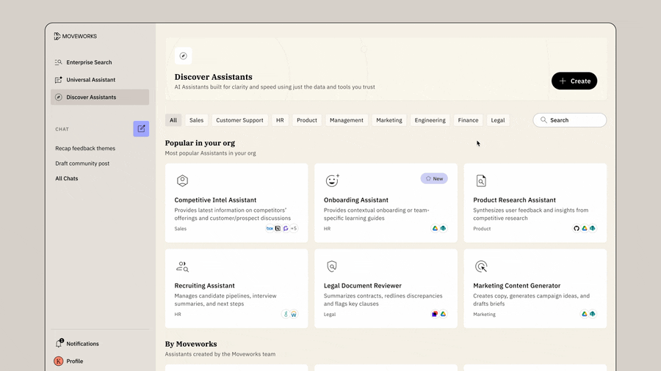
Task: Click the Profile avatar icon
Action: tap(59, 361)
